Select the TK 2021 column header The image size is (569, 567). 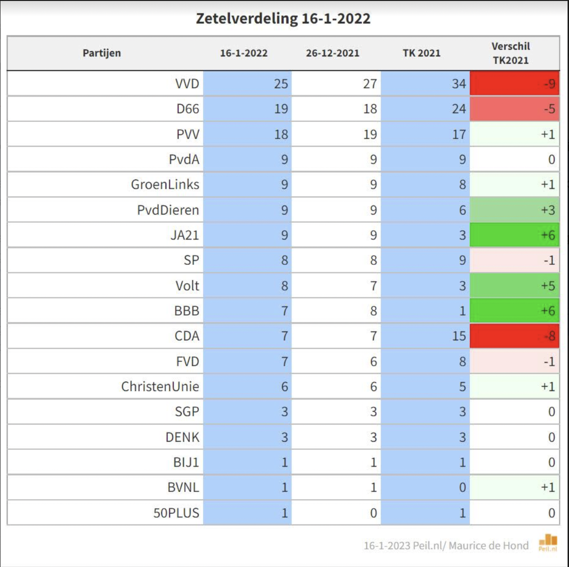click(421, 53)
